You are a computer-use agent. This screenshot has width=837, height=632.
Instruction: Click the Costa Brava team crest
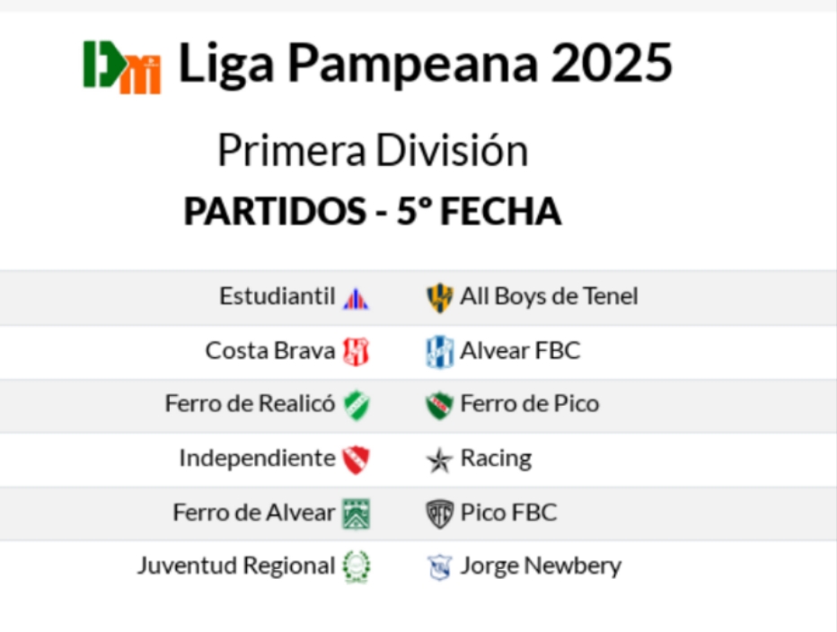click(356, 351)
